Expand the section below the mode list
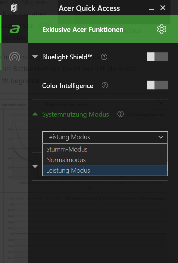The image size is (178, 263). tap(35, 166)
